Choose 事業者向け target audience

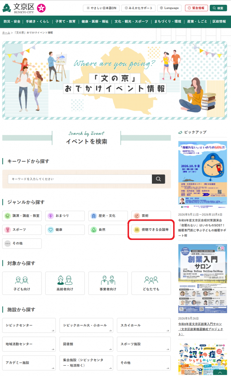coord(108,283)
